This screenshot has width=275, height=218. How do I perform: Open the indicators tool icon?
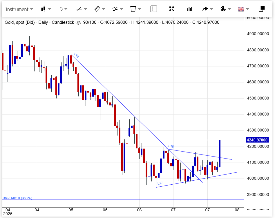pos(115,9)
